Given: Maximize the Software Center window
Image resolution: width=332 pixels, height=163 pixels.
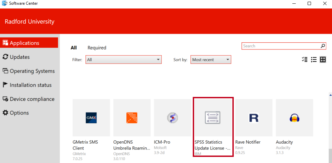Looking at the screenshot, I should point(309,3).
